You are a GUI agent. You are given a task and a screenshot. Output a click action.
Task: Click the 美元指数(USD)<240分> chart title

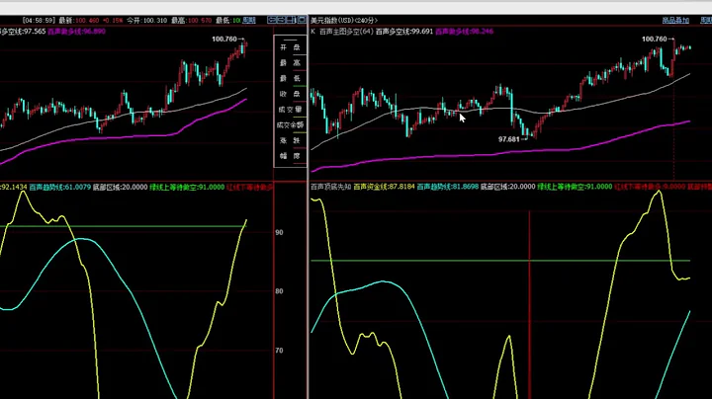(344, 21)
